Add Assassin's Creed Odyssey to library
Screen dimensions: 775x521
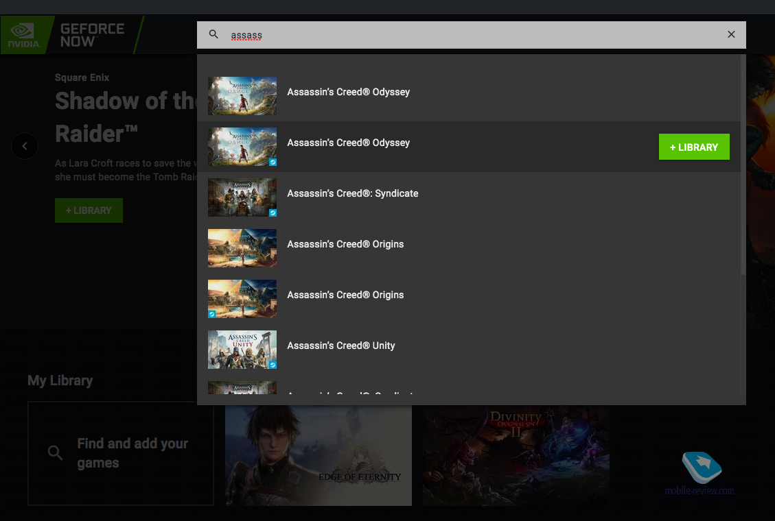pos(694,147)
